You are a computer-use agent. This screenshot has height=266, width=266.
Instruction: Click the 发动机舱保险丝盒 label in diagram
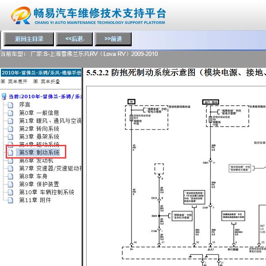[x=179, y=107]
